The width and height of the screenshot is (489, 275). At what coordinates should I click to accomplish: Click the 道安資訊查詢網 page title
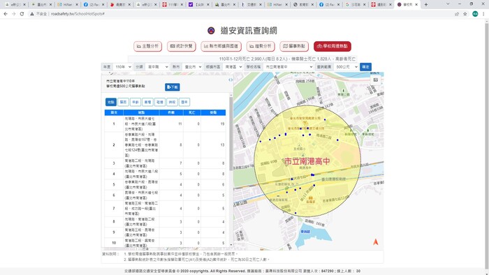coord(249,31)
